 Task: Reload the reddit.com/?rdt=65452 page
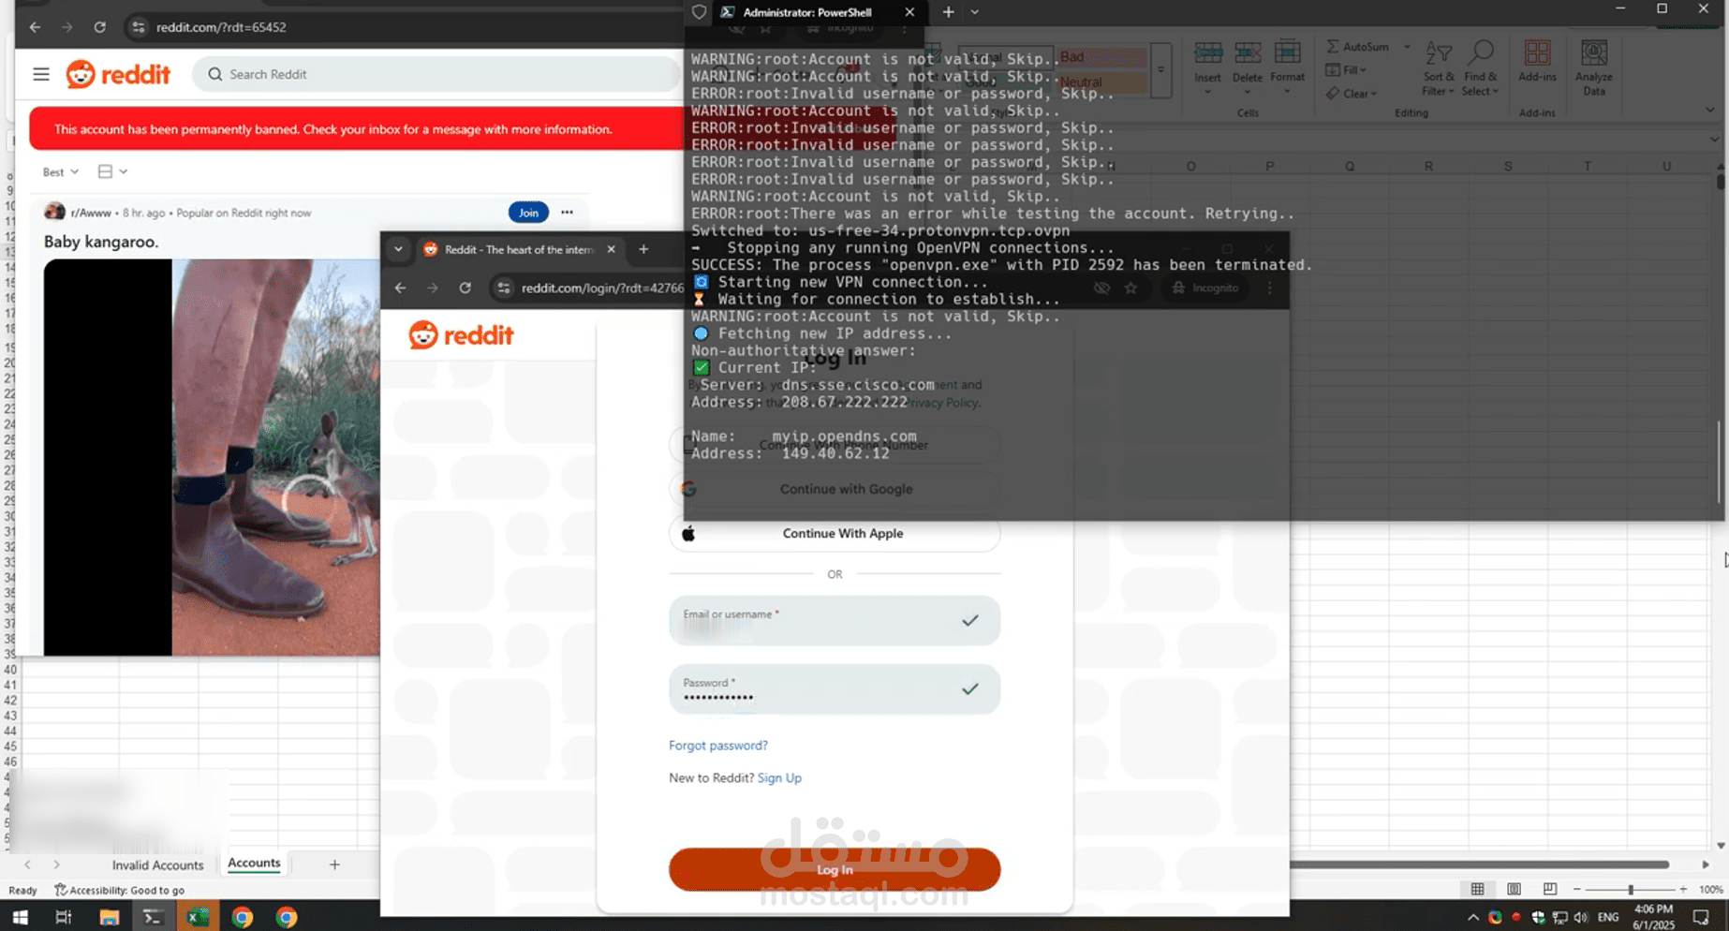[x=99, y=27]
